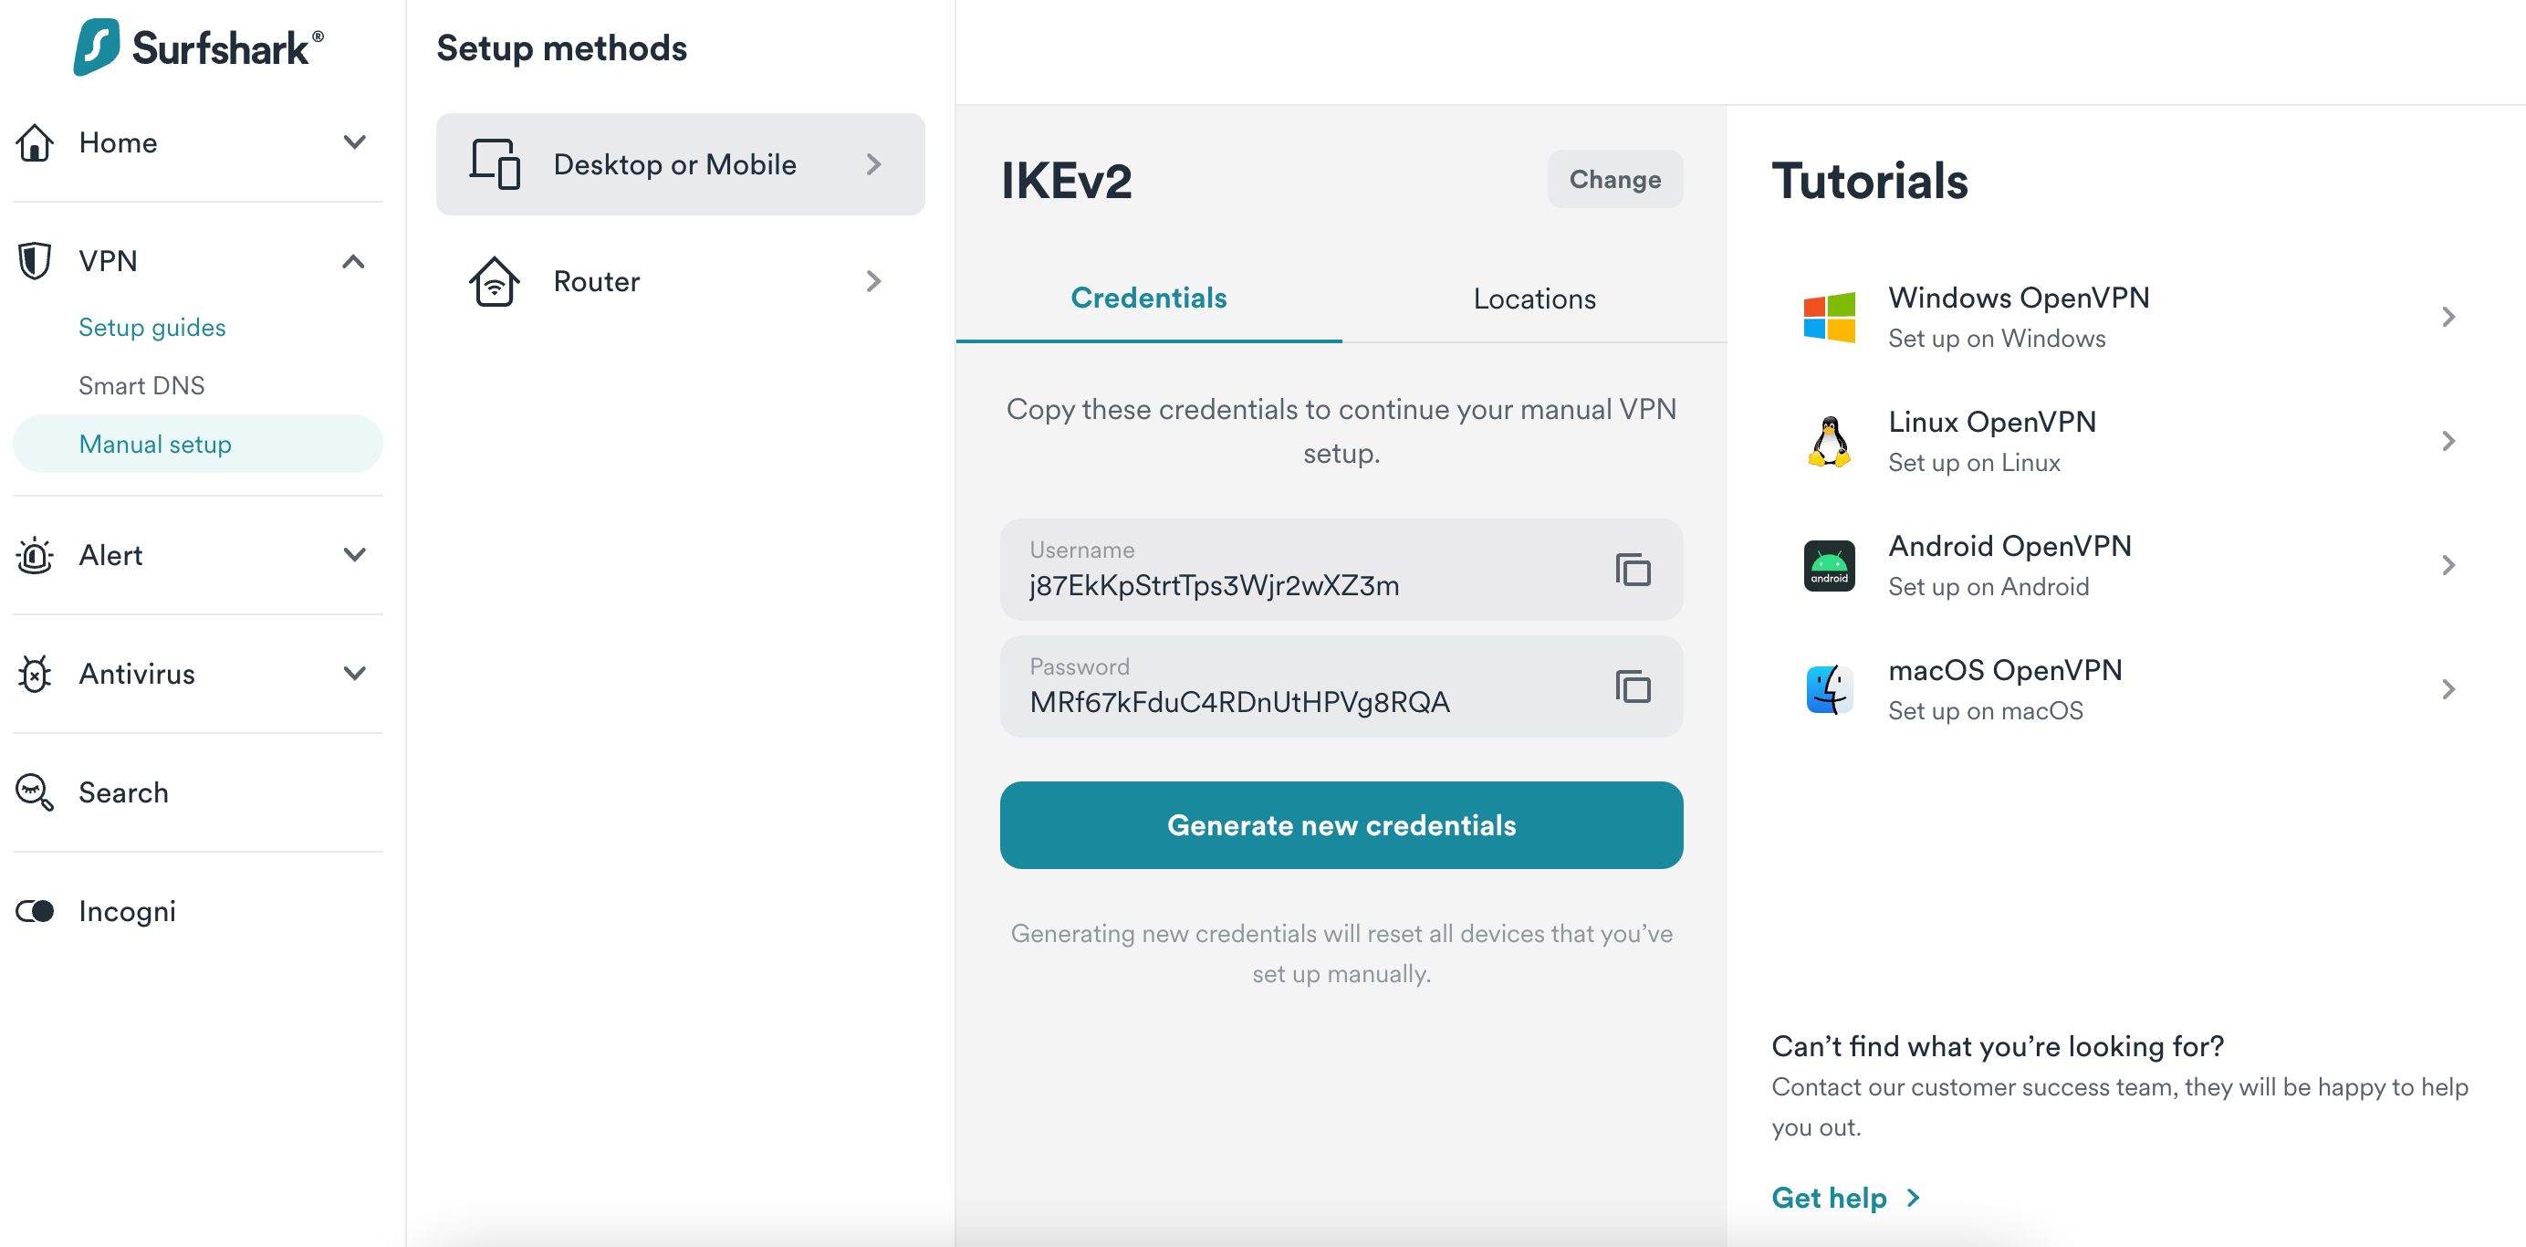
Task: Select the Linux penguin tutorial icon
Action: click(1830, 441)
